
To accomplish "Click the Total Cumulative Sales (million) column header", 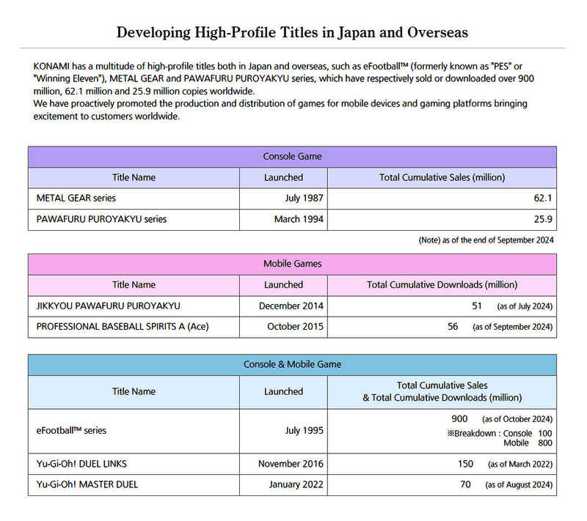I will [x=442, y=177].
